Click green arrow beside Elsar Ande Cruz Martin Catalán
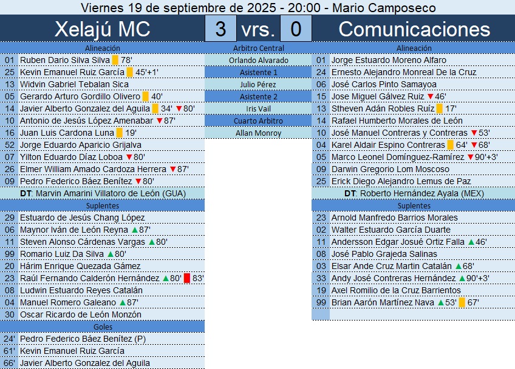Image resolution: width=515 pixels, height=369 pixels. click(x=457, y=266)
